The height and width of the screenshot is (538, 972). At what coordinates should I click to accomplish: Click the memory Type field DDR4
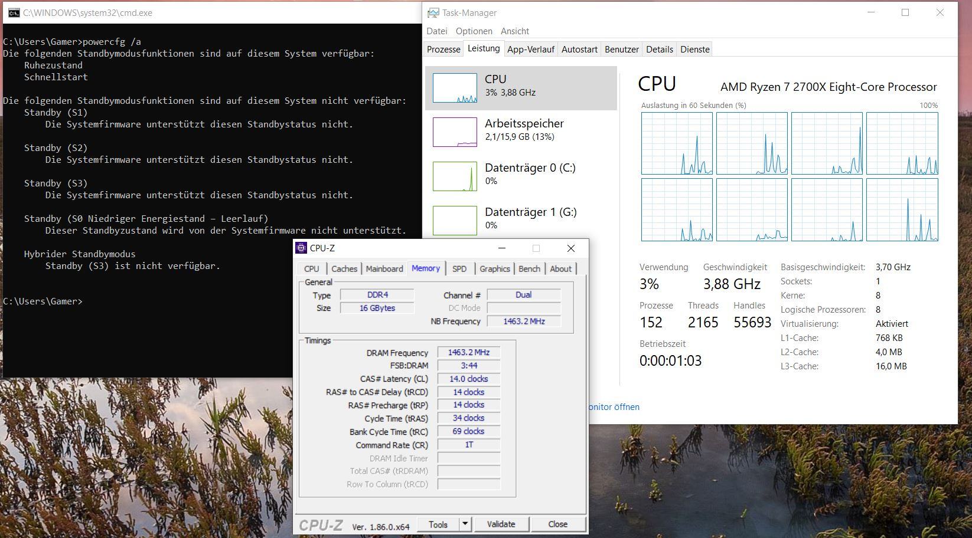click(x=377, y=294)
